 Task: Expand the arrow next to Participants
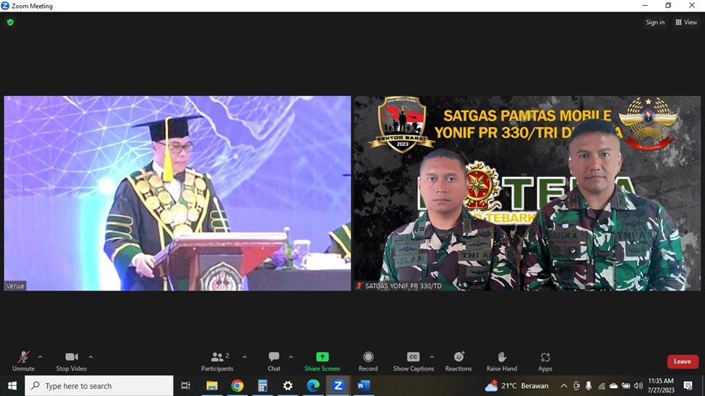click(x=244, y=357)
